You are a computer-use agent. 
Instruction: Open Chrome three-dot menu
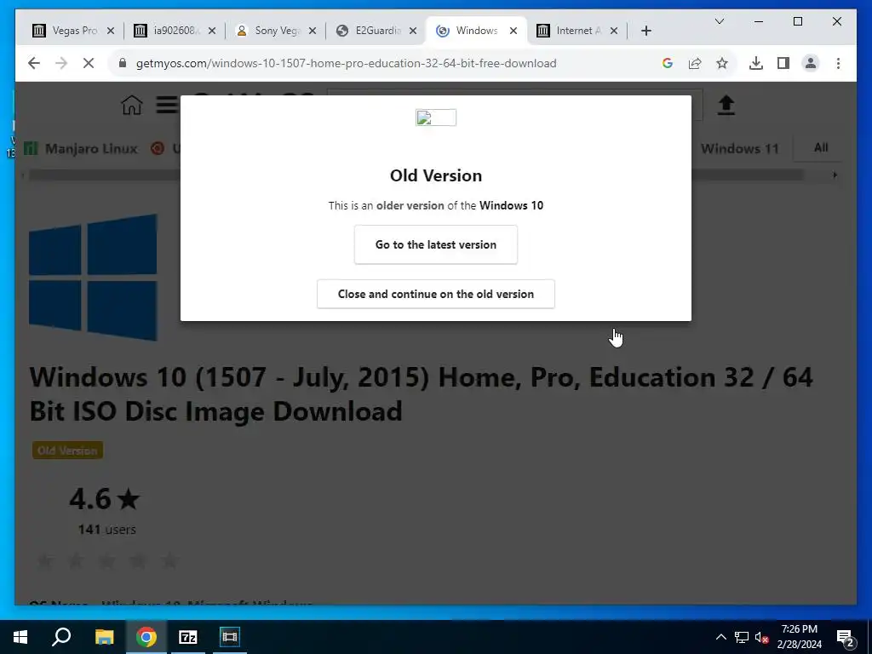click(838, 63)
